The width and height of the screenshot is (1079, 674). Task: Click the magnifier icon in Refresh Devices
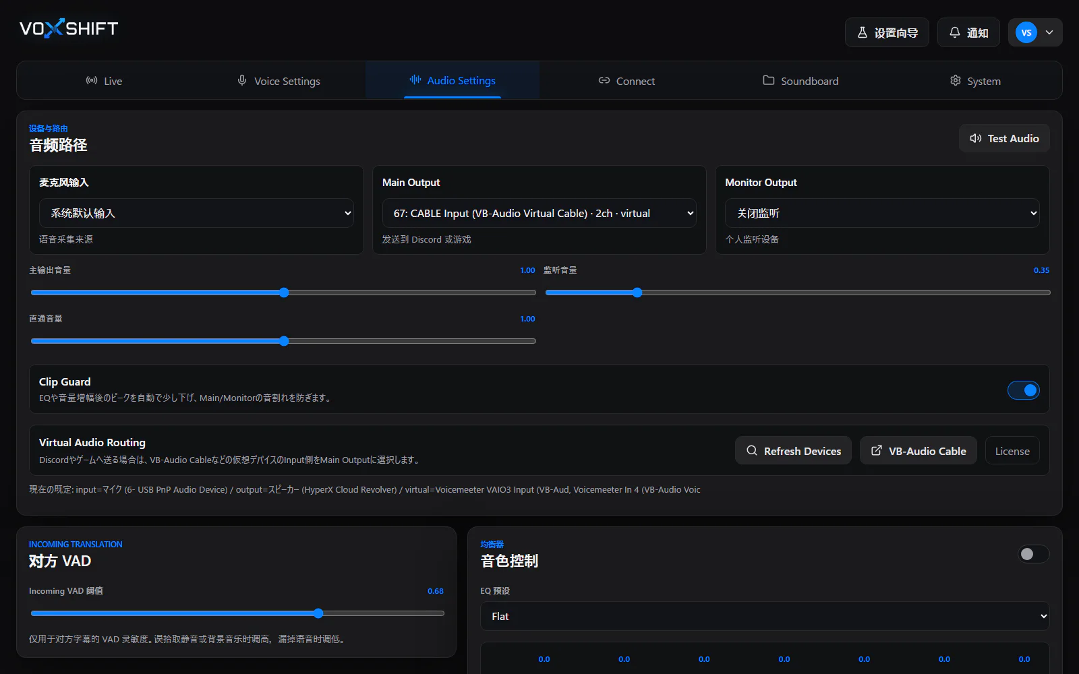pyautogui.click(x=752, y=450)
